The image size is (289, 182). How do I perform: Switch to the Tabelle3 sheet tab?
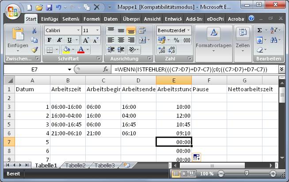pyautogui.click(x=104, y=165)
